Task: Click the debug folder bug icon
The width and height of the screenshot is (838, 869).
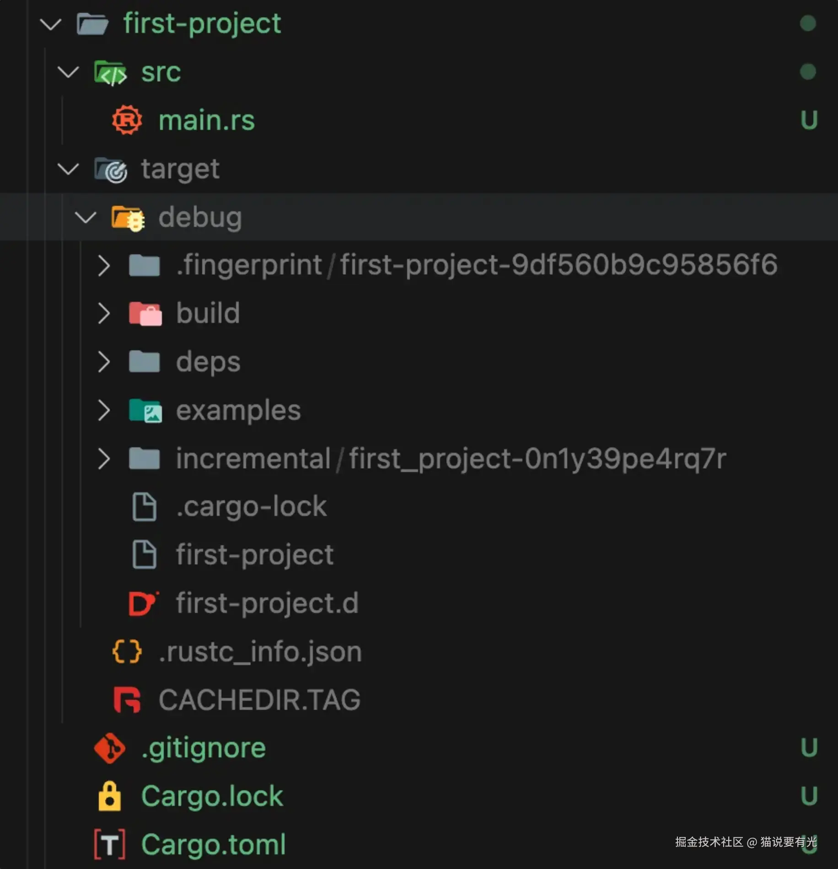Action: pyautogui.click(x=128, y=218)
